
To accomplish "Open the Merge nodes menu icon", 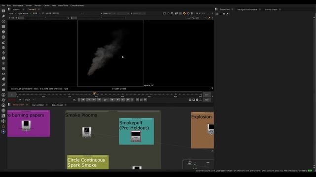I will tap(3, 48).
